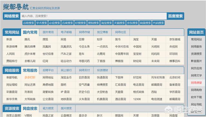This screenshot has height=117, width=206.
Task: Open the IP 查询 link
Action: pyautogui.click(x=65, y=92)
